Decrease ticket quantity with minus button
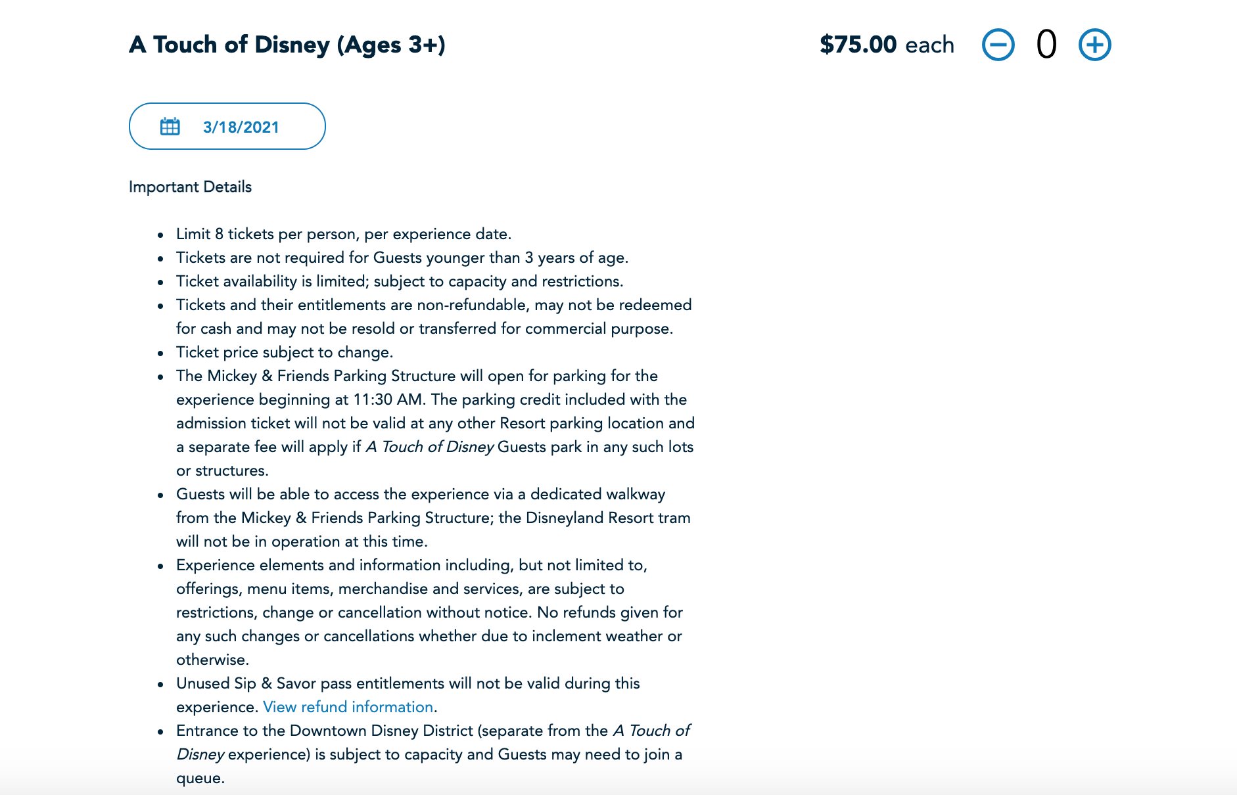Screen dimensions: 1237x795 tap(998, 45)
